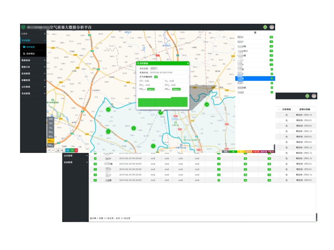Click the red 0 count button
Viewport: 334px width, 250px height.
click(76, 150)
